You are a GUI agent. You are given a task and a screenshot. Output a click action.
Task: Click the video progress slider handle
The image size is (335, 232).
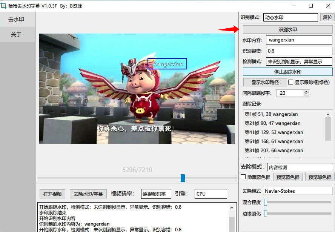pyautogui.click(x=183, y=178)
